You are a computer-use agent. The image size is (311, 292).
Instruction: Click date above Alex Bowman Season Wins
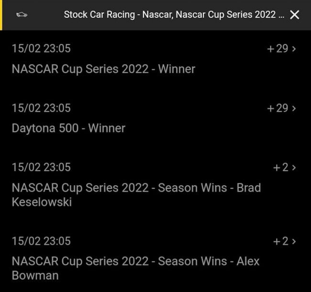pos(41,241)
